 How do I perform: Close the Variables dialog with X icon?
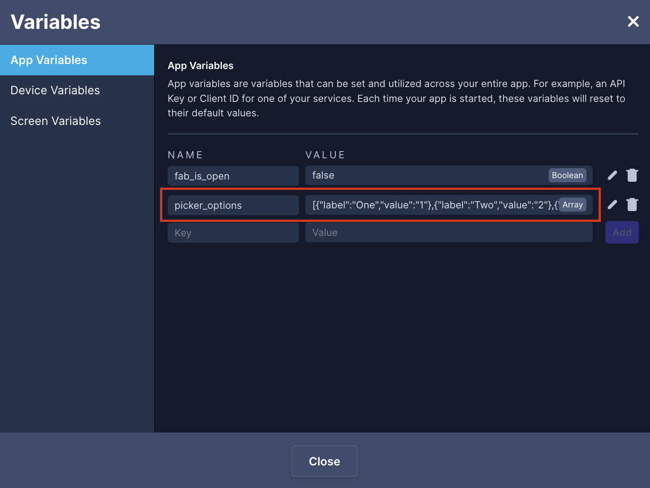(x=633, y=21)
